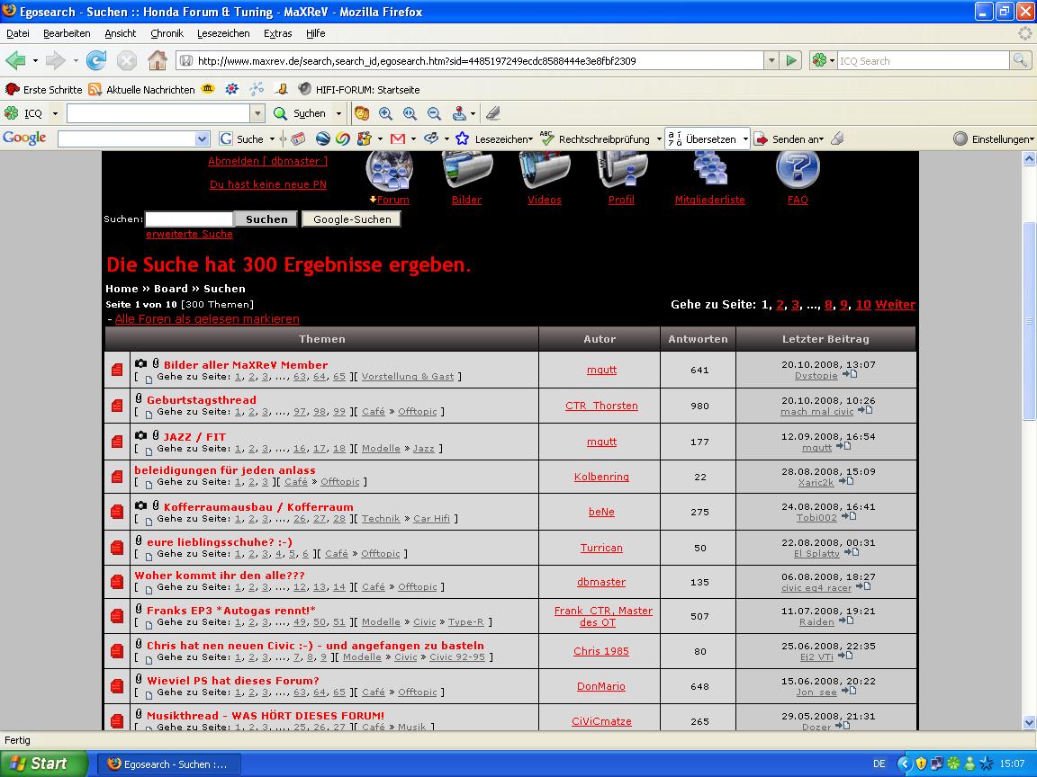The width and height of the screenshot is (1037, 777).
Task: Open the URL bar history dropdown
Action: [x=771, y=61]
